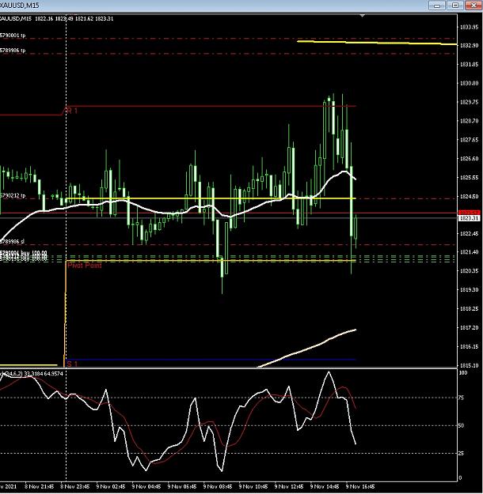Click price scale value 1830.80
483x494 pixels.
pos(469,83)
